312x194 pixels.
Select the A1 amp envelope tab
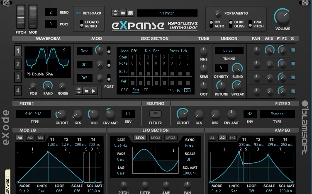point(212,138)
